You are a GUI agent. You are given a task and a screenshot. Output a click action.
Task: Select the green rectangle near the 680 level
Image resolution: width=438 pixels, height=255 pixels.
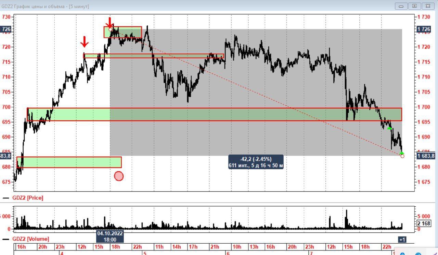(69, 162)
